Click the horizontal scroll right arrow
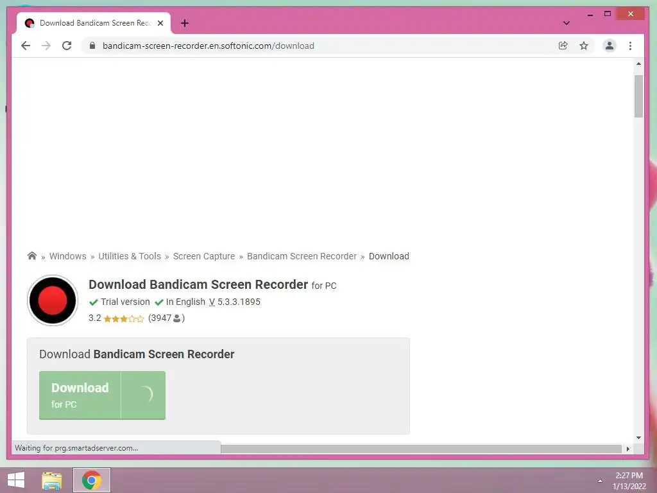657x493 pixels. pos(627,449)
